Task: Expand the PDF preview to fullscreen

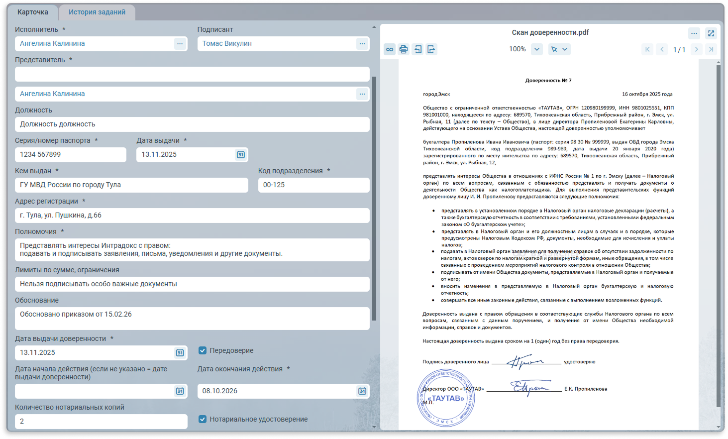Action: click(711, 33)
